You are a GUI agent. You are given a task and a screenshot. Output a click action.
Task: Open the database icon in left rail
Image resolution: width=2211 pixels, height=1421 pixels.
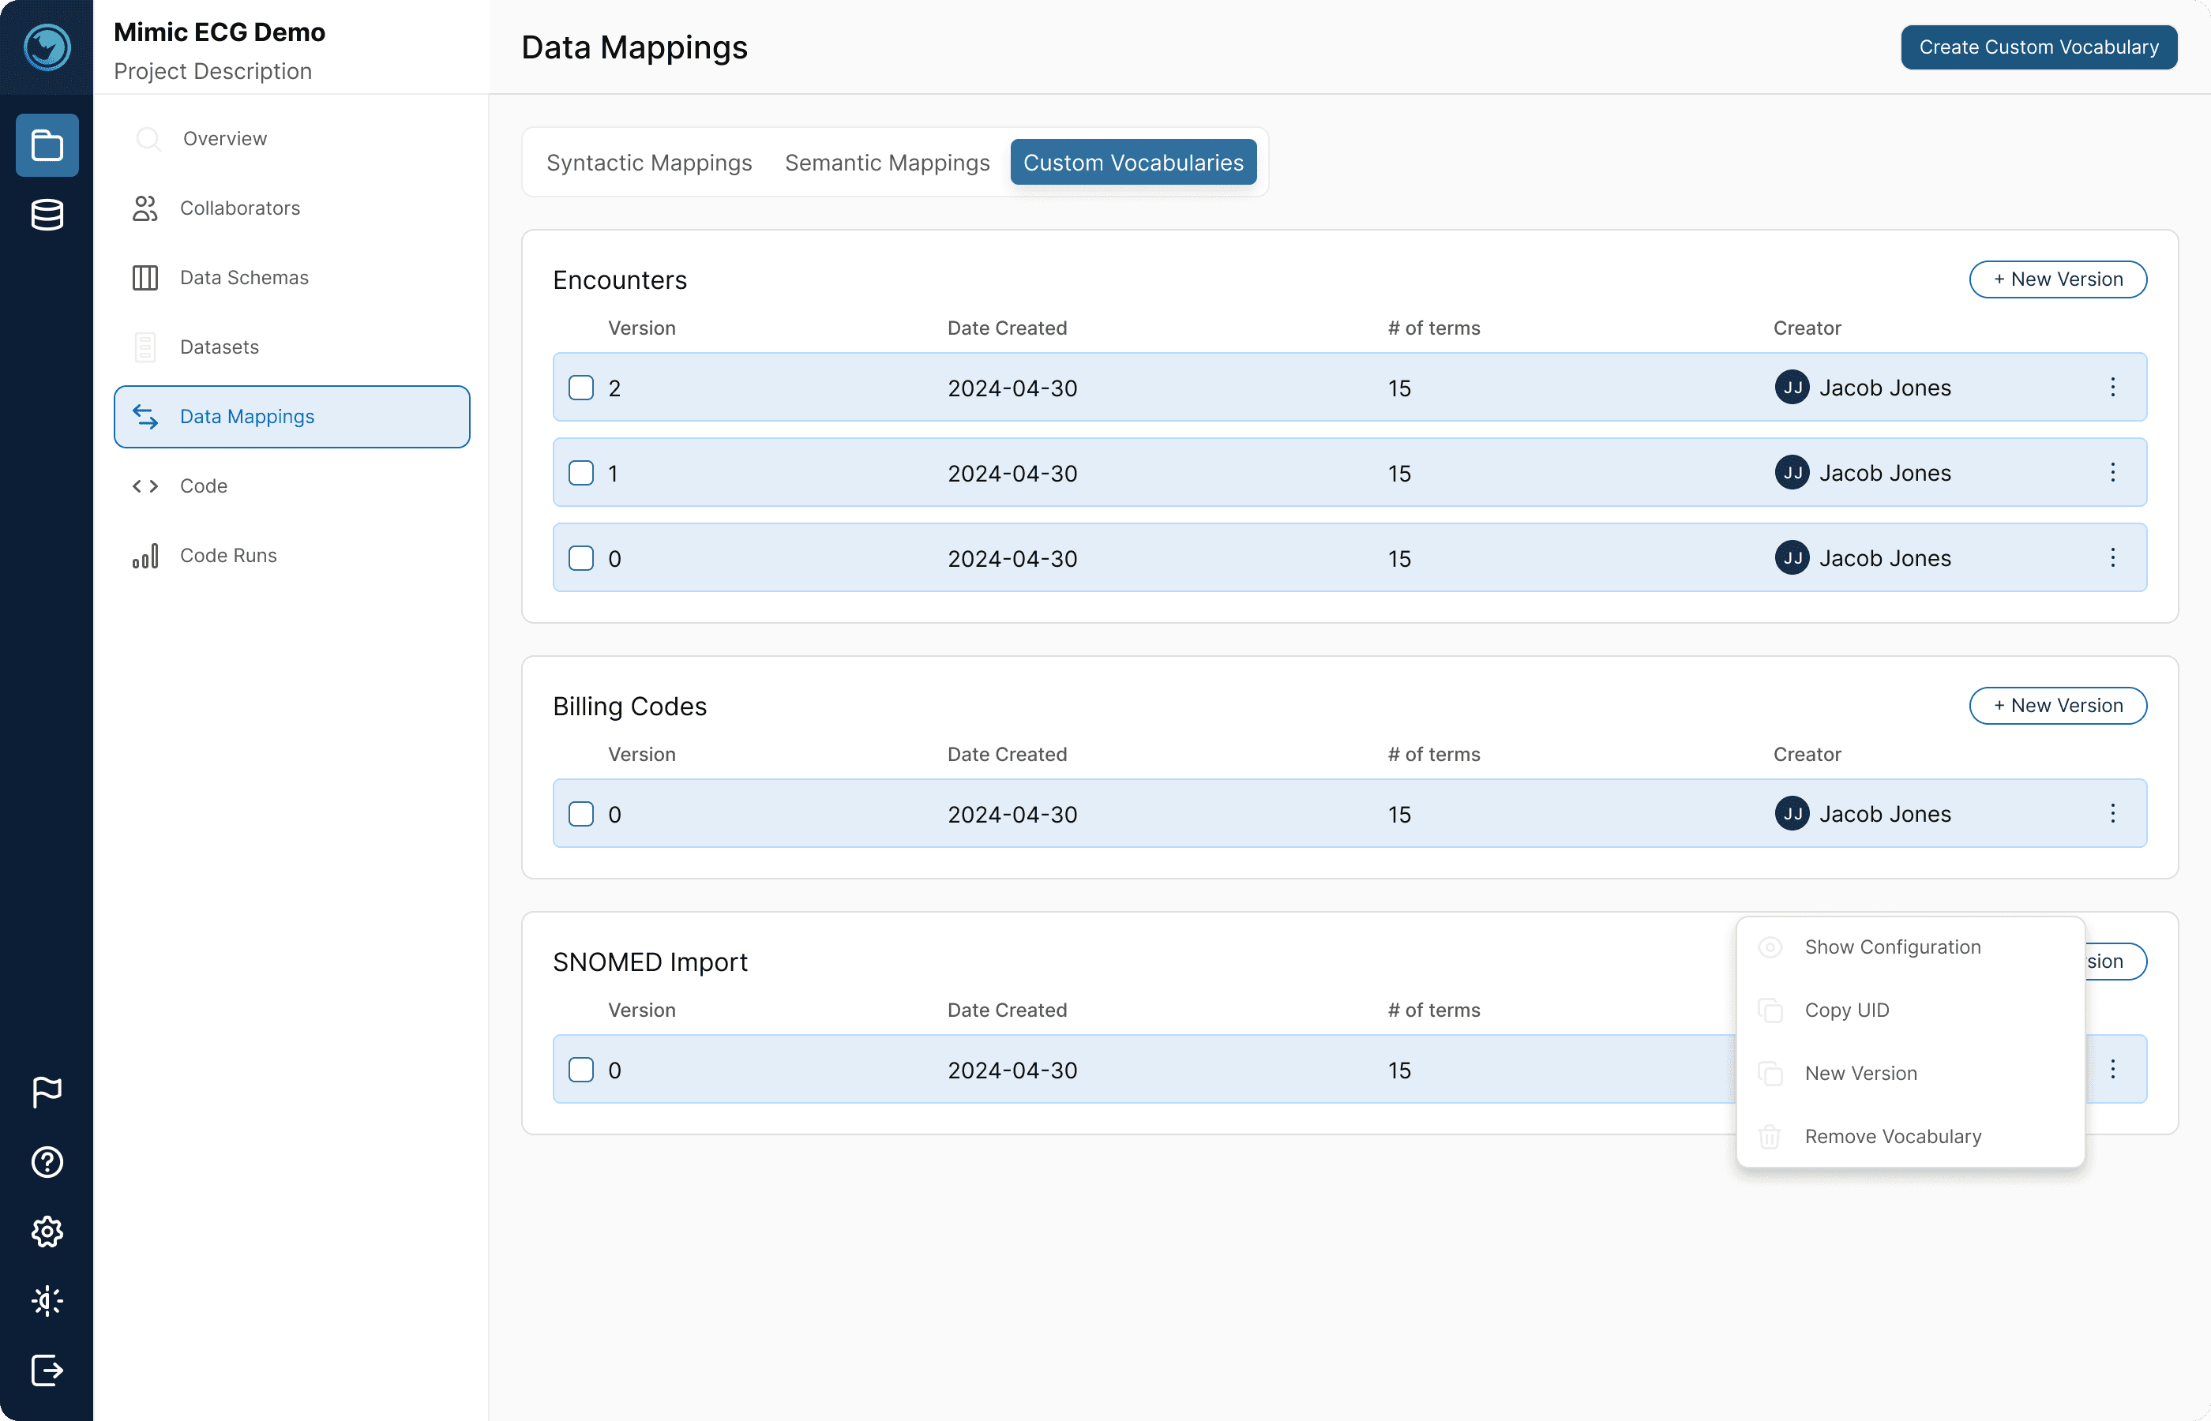point(47,215)
